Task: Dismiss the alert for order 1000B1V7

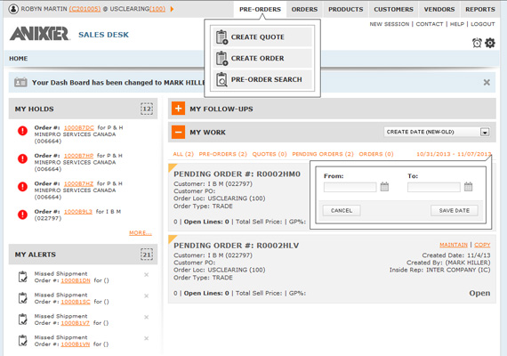Action: tap(146, 317)
